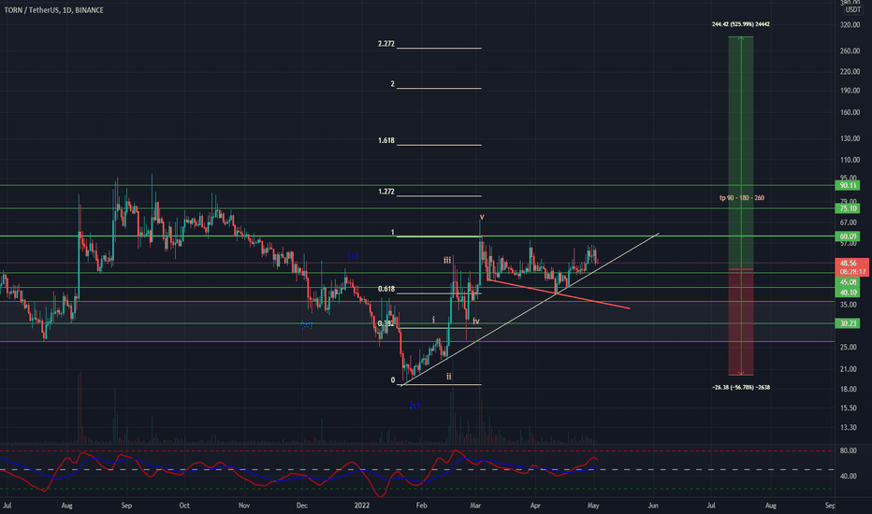The image size is (872, 514).
Task: Click the Jun label on time axis
Action: [x=653, y=506]
